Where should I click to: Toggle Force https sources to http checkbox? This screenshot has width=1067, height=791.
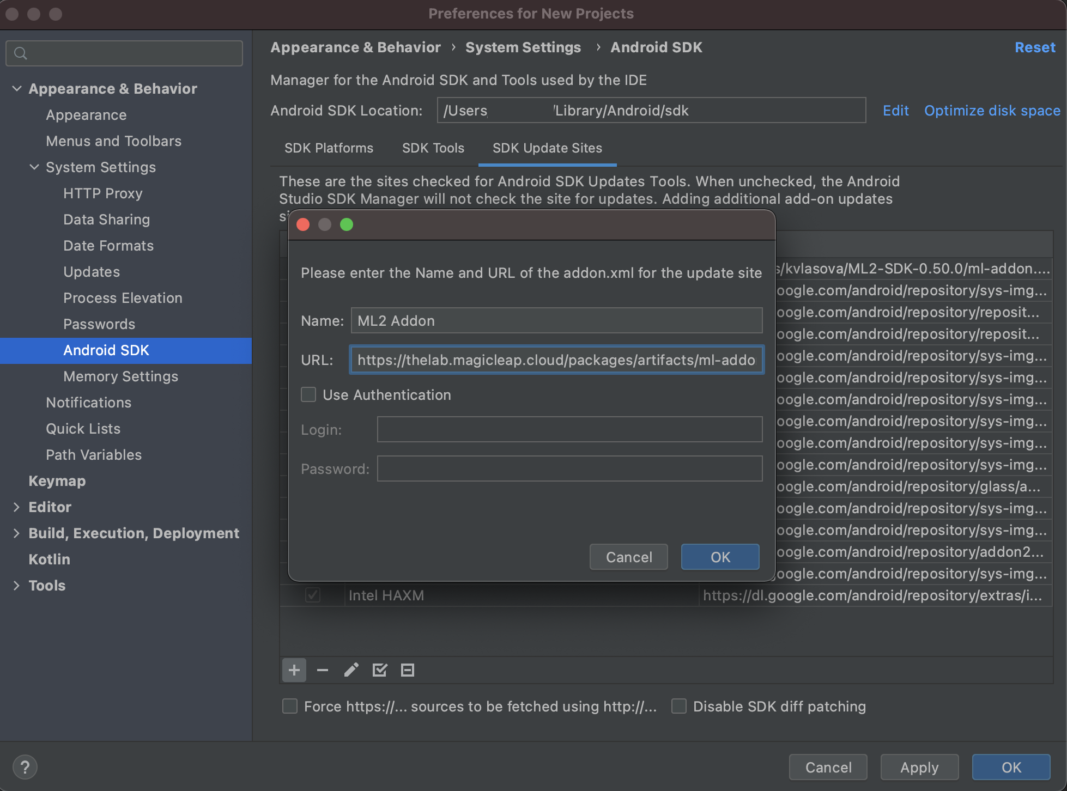pos(293,706)
